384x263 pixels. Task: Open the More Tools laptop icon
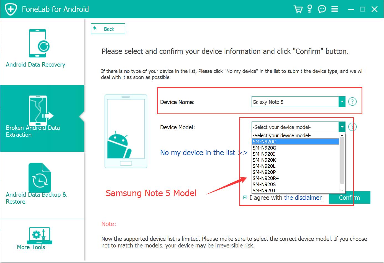pyautogui.click(x=39, y=236)
